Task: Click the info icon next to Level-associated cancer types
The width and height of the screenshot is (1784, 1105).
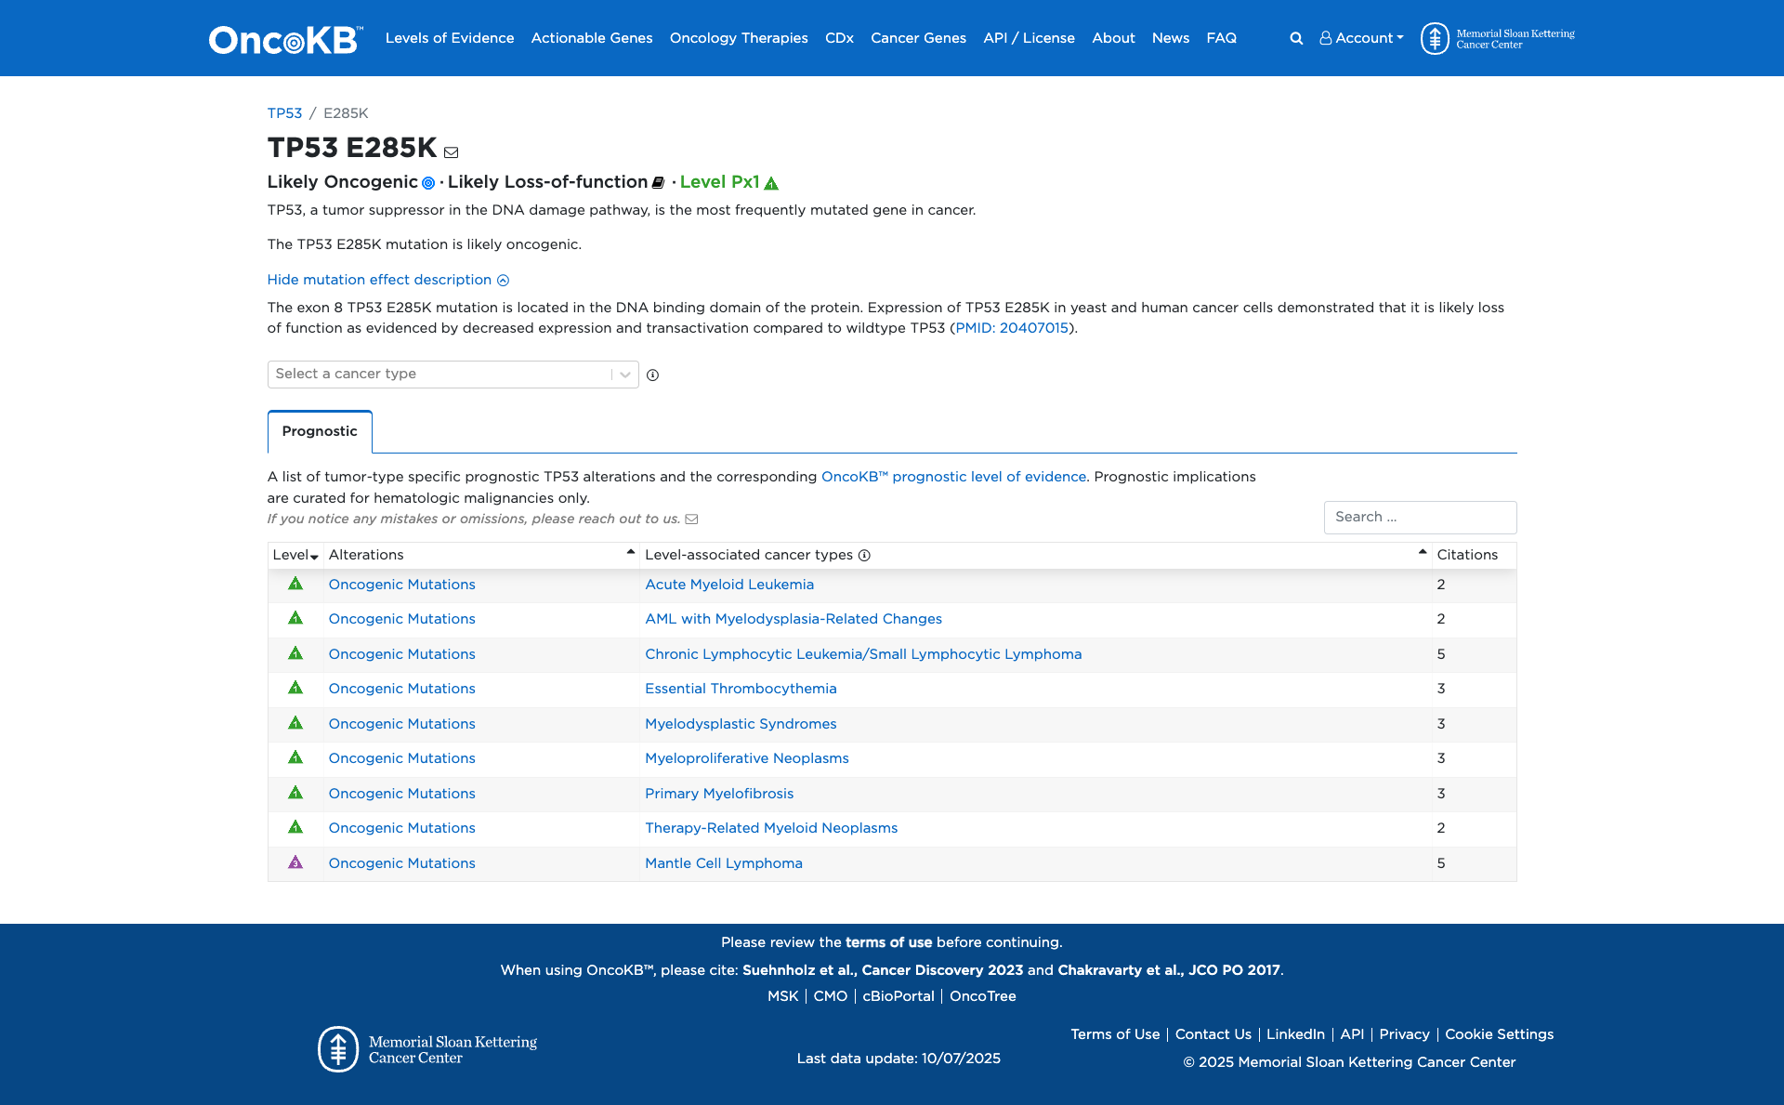Action: (x=862, y=555)
